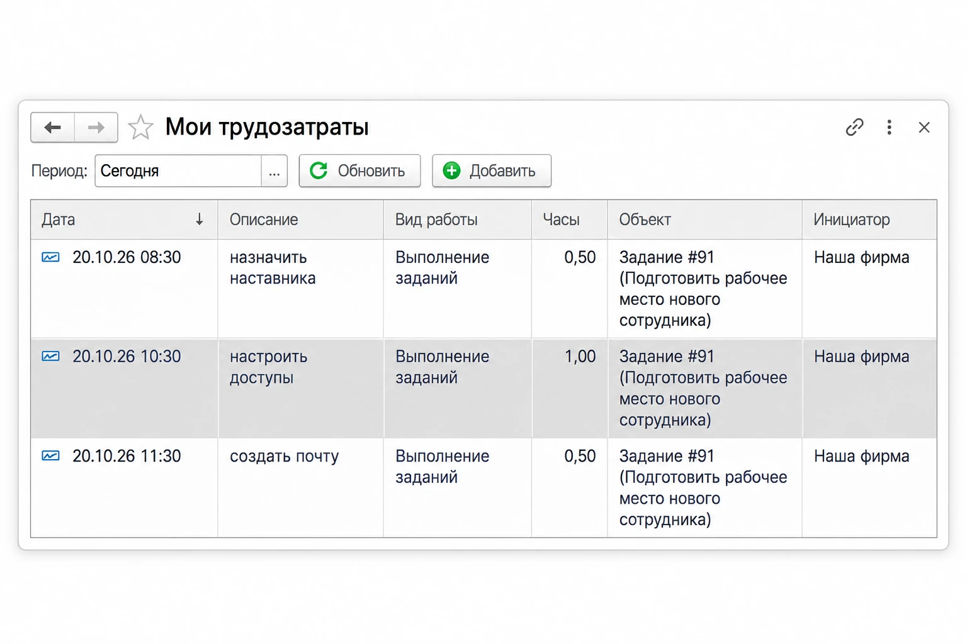The width and height of the screenshot is (967, 644).
Task: Click the Объект column header
Action: click(704, 219)
